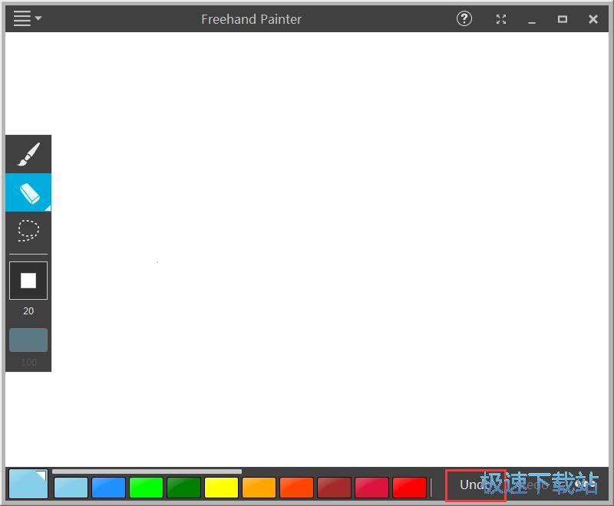Click the brush size value 20
The width and height of the screenshot is (614, 506).
click(x=28, y=310)
